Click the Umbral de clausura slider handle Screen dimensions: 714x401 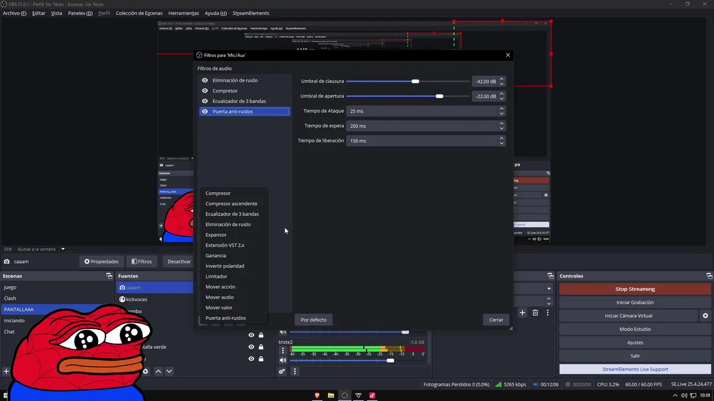tap(415, 81)
